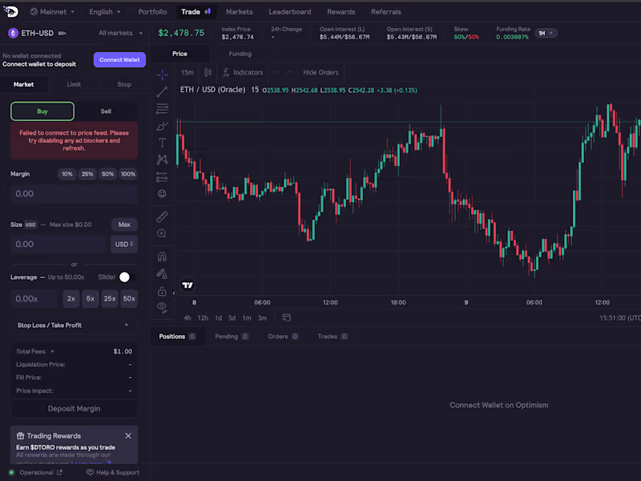Expand the All markets dropdown
This screenshot has height=481, width=641.
pyautogui.click(x=120, y=33)
